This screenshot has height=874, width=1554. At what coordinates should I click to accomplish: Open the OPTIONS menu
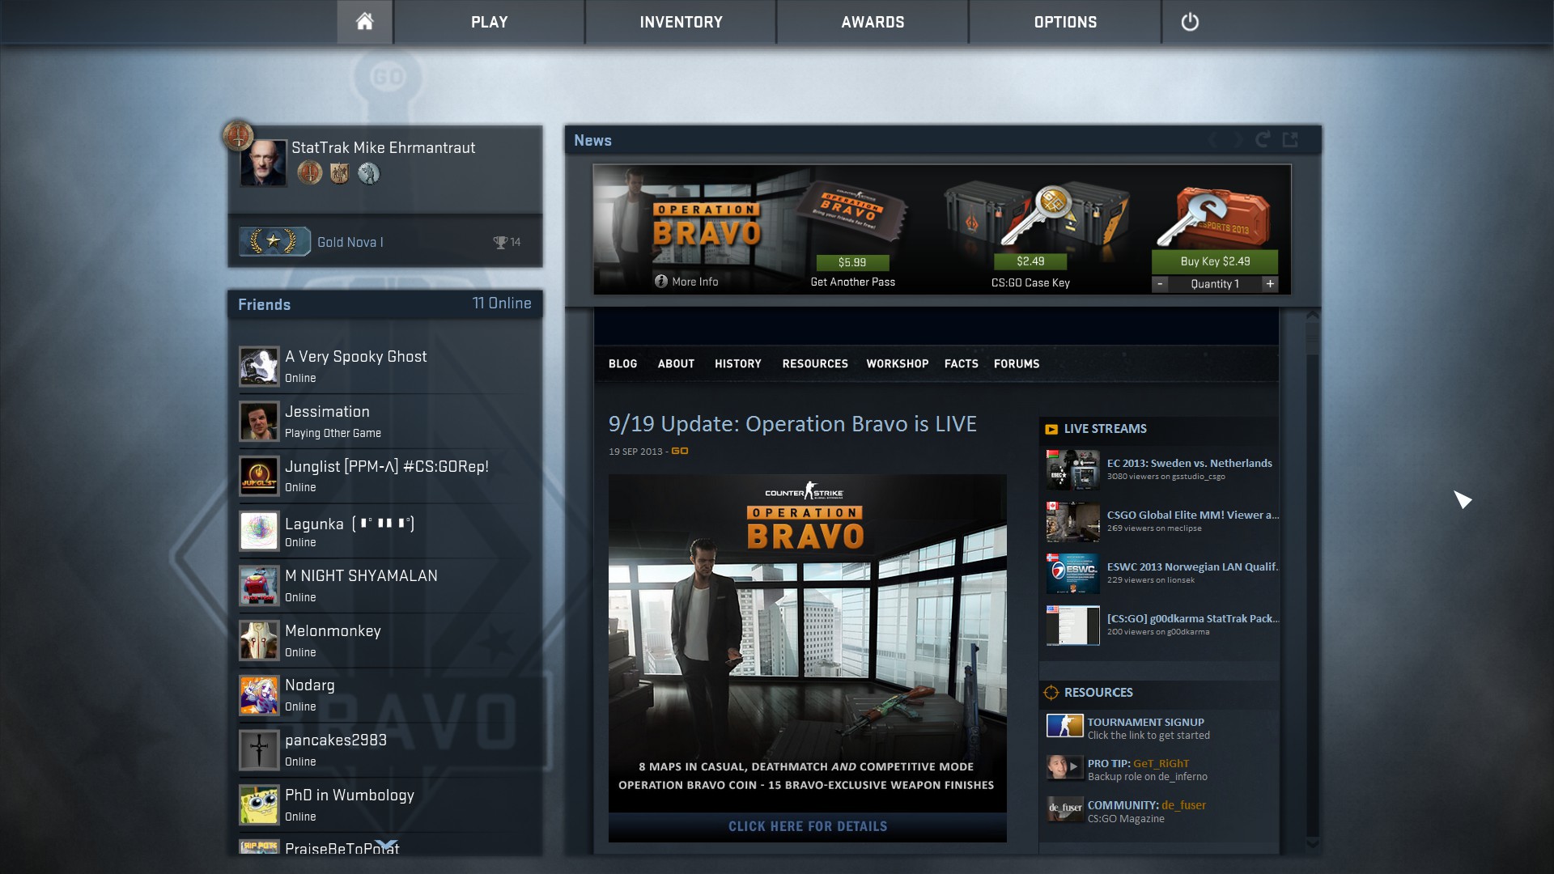pyautogui.click(x=1065, y=22)
